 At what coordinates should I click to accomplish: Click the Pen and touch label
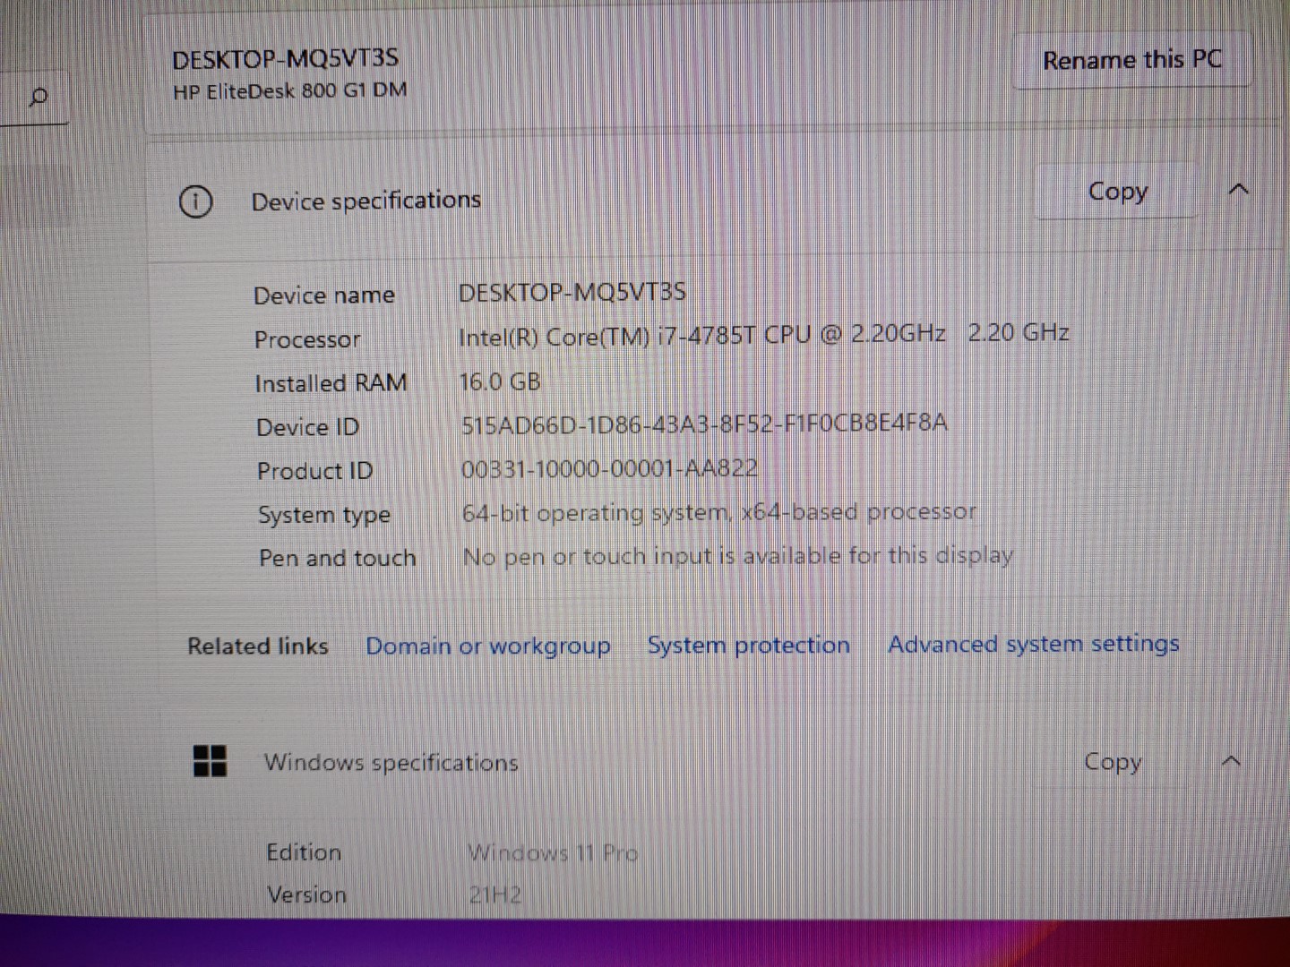(x=338, y=558)
